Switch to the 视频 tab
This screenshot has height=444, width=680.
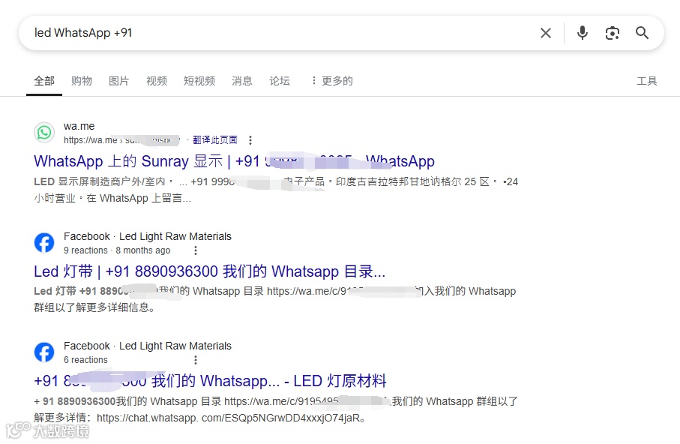[157, 81]
